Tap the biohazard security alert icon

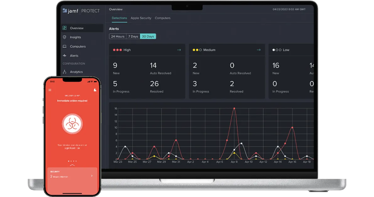pos(72,124)
